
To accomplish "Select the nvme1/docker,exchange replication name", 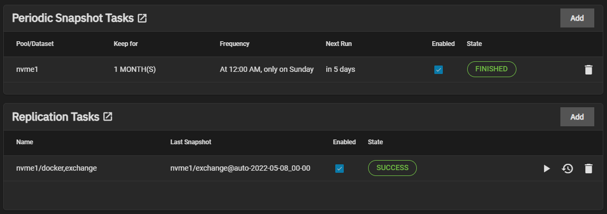I will [56, 168].
